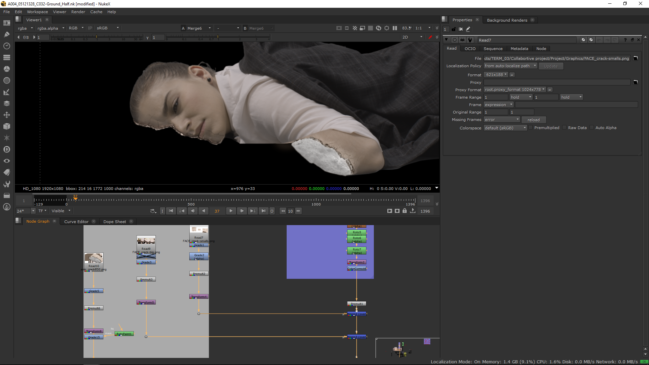
Task: Click the Read7 node thumbnail
Action: [199, 230]
